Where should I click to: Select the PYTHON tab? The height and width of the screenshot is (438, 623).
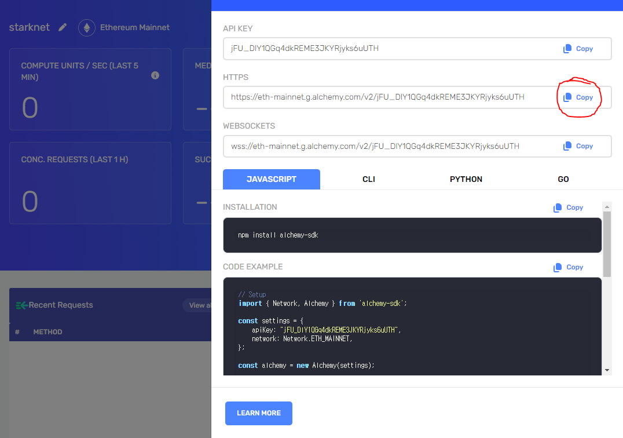click(x=466, y=179)
